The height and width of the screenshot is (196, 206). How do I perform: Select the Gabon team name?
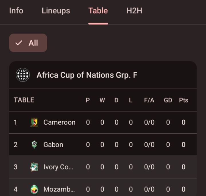pos(53,145)
